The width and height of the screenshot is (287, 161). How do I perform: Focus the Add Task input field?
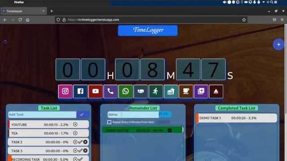tap(42, 114)
